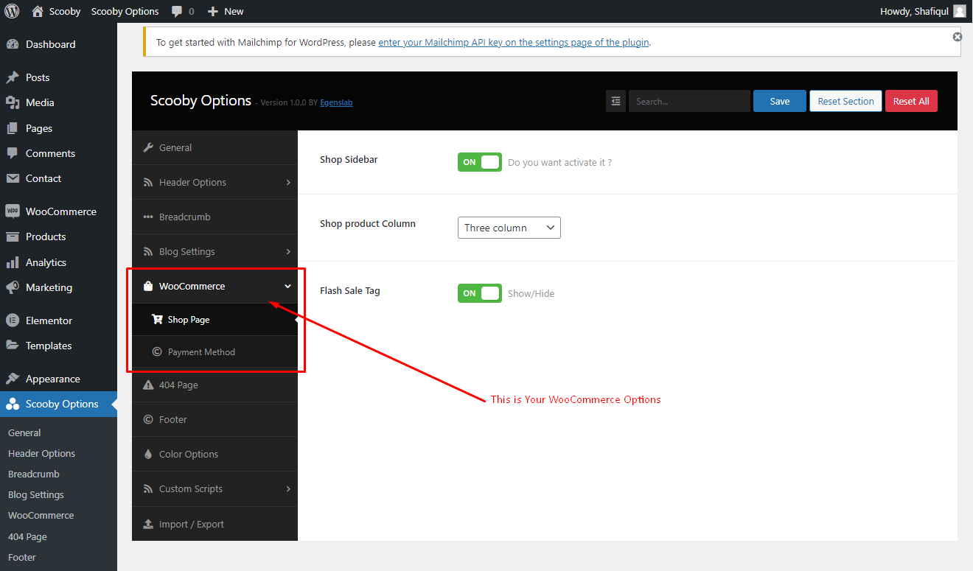The image size is (973, 571).
Task: Click the Marketing megaphone icon
Action: 13,287
